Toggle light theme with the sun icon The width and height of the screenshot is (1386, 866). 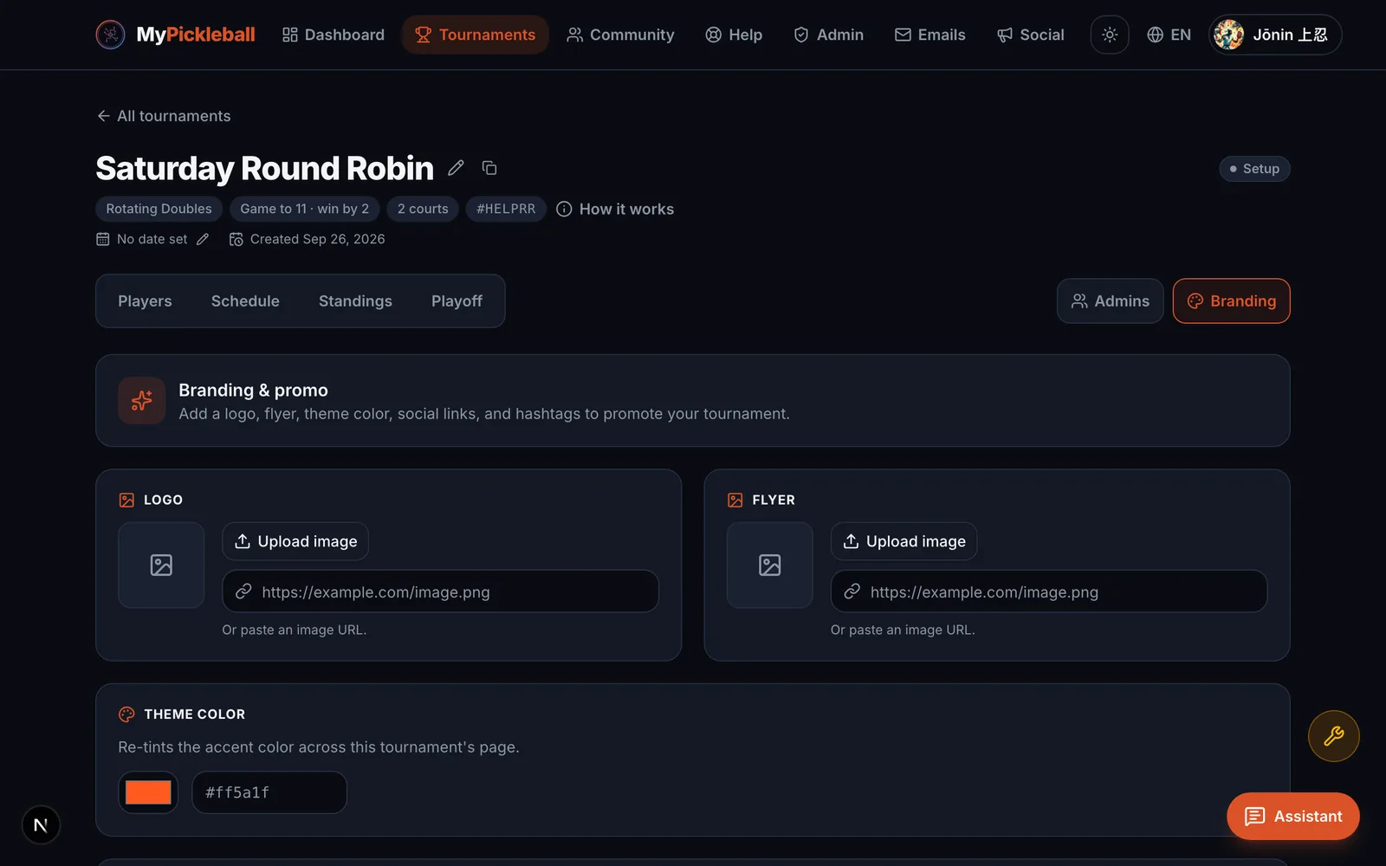click(x=1110, y=35)
